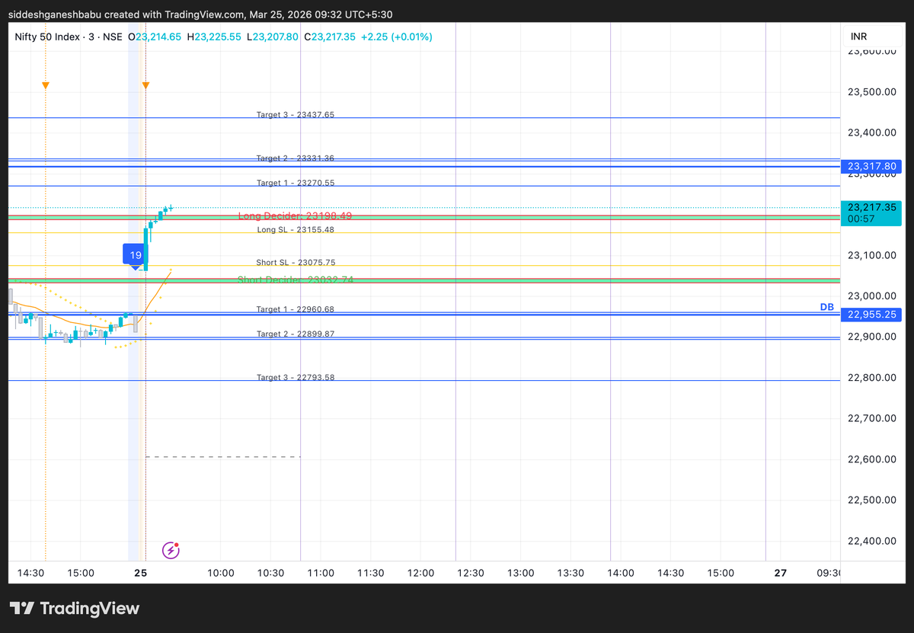Click the 23,400.00 price axis label
This screenshot has height=633, width=914.
pyautogui.click(x=871, y=133)
